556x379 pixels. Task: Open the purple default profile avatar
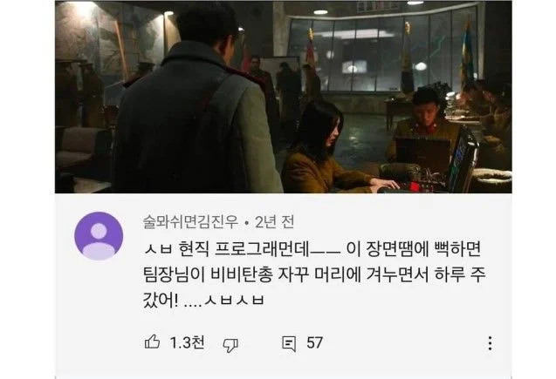pos(99,236)
